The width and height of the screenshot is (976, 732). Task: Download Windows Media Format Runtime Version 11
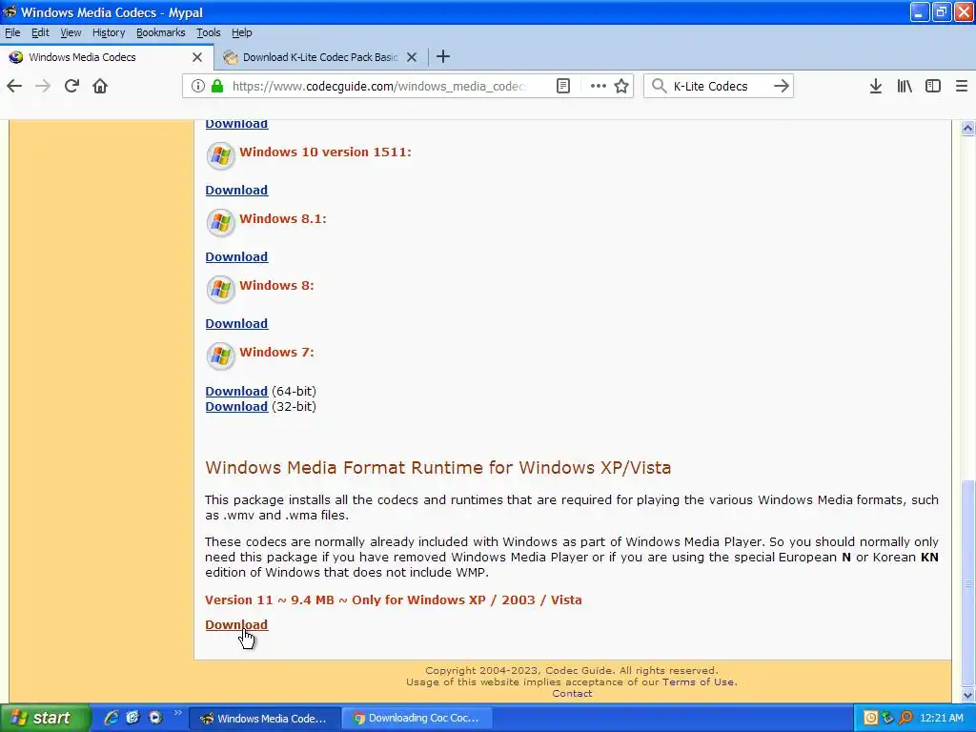tap(236, 624)
